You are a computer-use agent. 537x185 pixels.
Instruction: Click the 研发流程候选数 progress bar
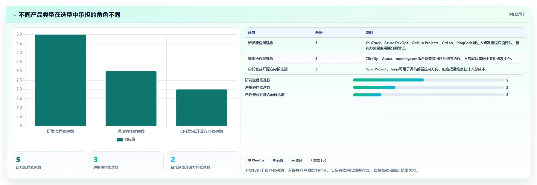point(428,80)
